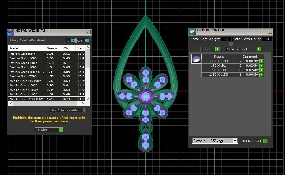Select the Yellow Gold:10KY row

point(47,58)
